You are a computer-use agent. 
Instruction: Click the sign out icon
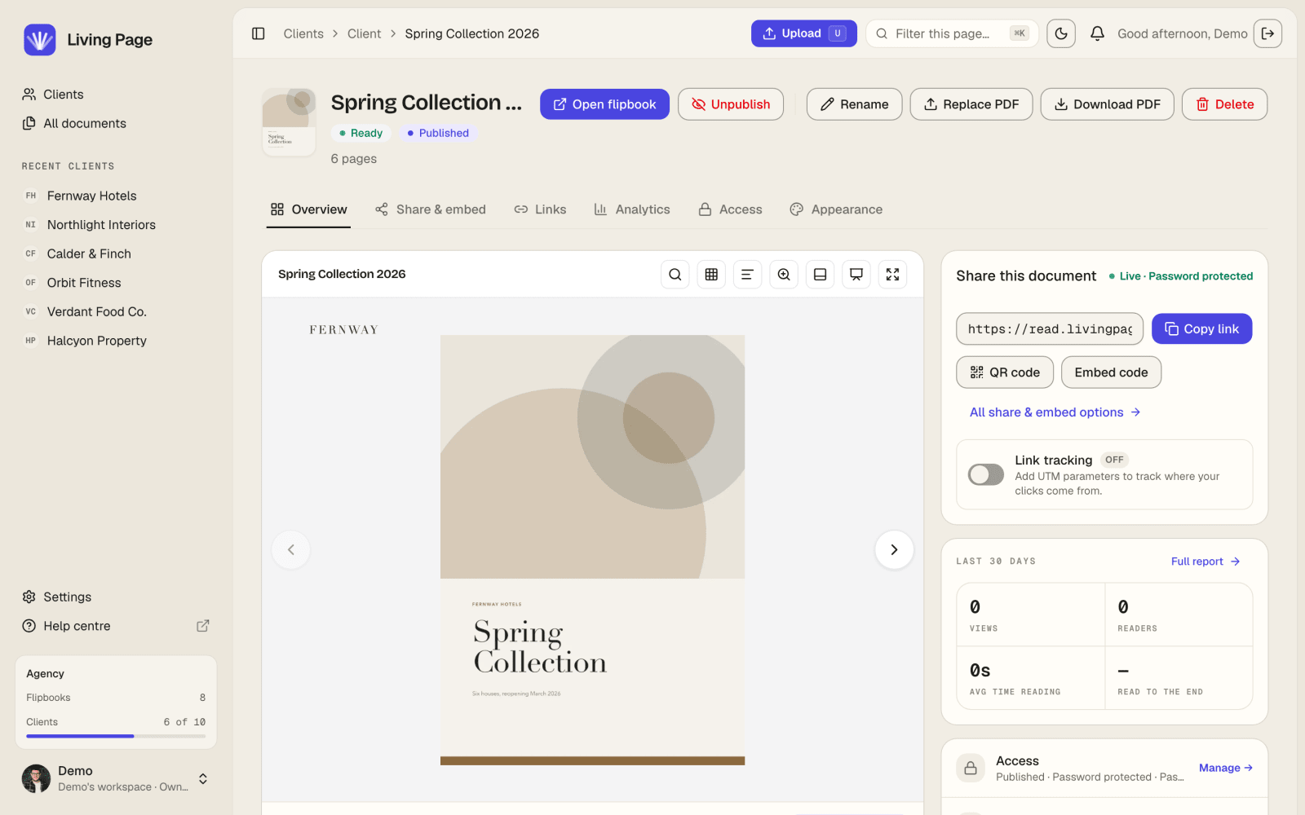click(x=1267, y=33)
